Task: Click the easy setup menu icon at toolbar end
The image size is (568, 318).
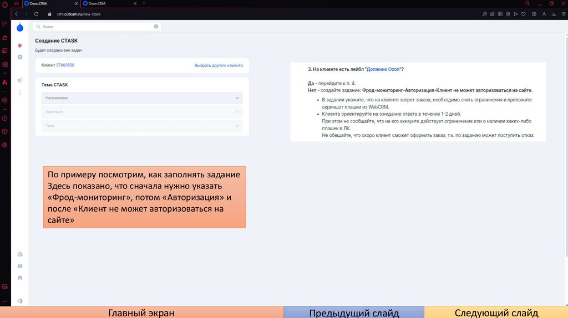Action: (x=564, y=14)
